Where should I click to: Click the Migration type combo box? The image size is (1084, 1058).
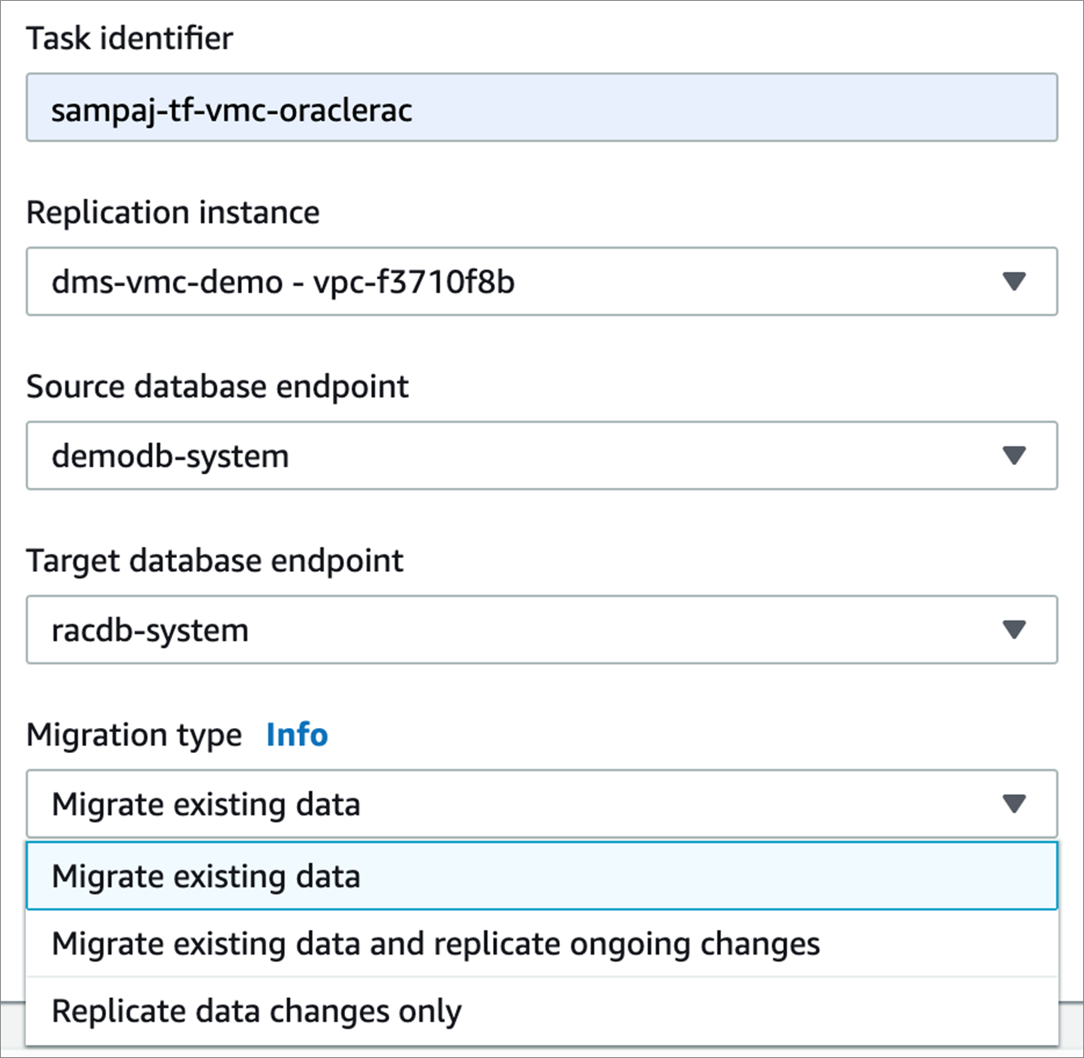[542, 803]
